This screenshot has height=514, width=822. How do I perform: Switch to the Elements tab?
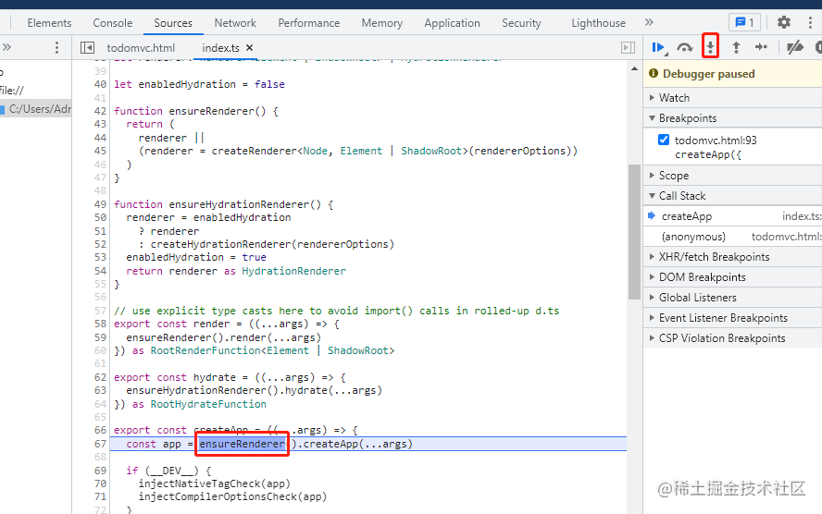pyautogui.click(x=49, y=23)
